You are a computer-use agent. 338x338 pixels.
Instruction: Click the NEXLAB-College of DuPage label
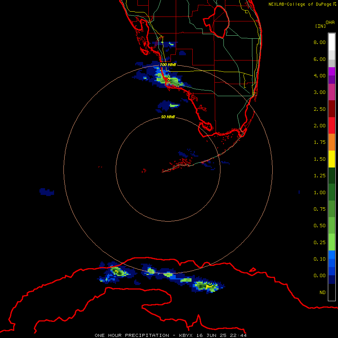[300, 4]
